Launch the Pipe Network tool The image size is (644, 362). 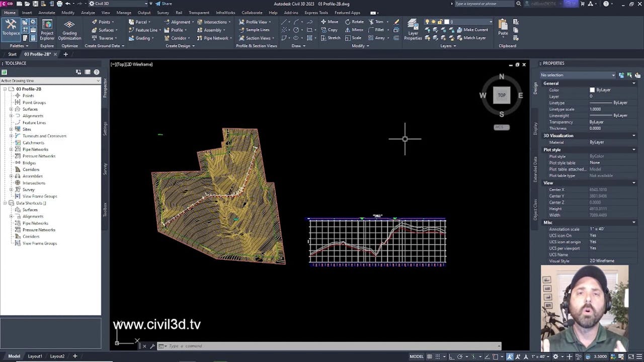coord(213,38)
